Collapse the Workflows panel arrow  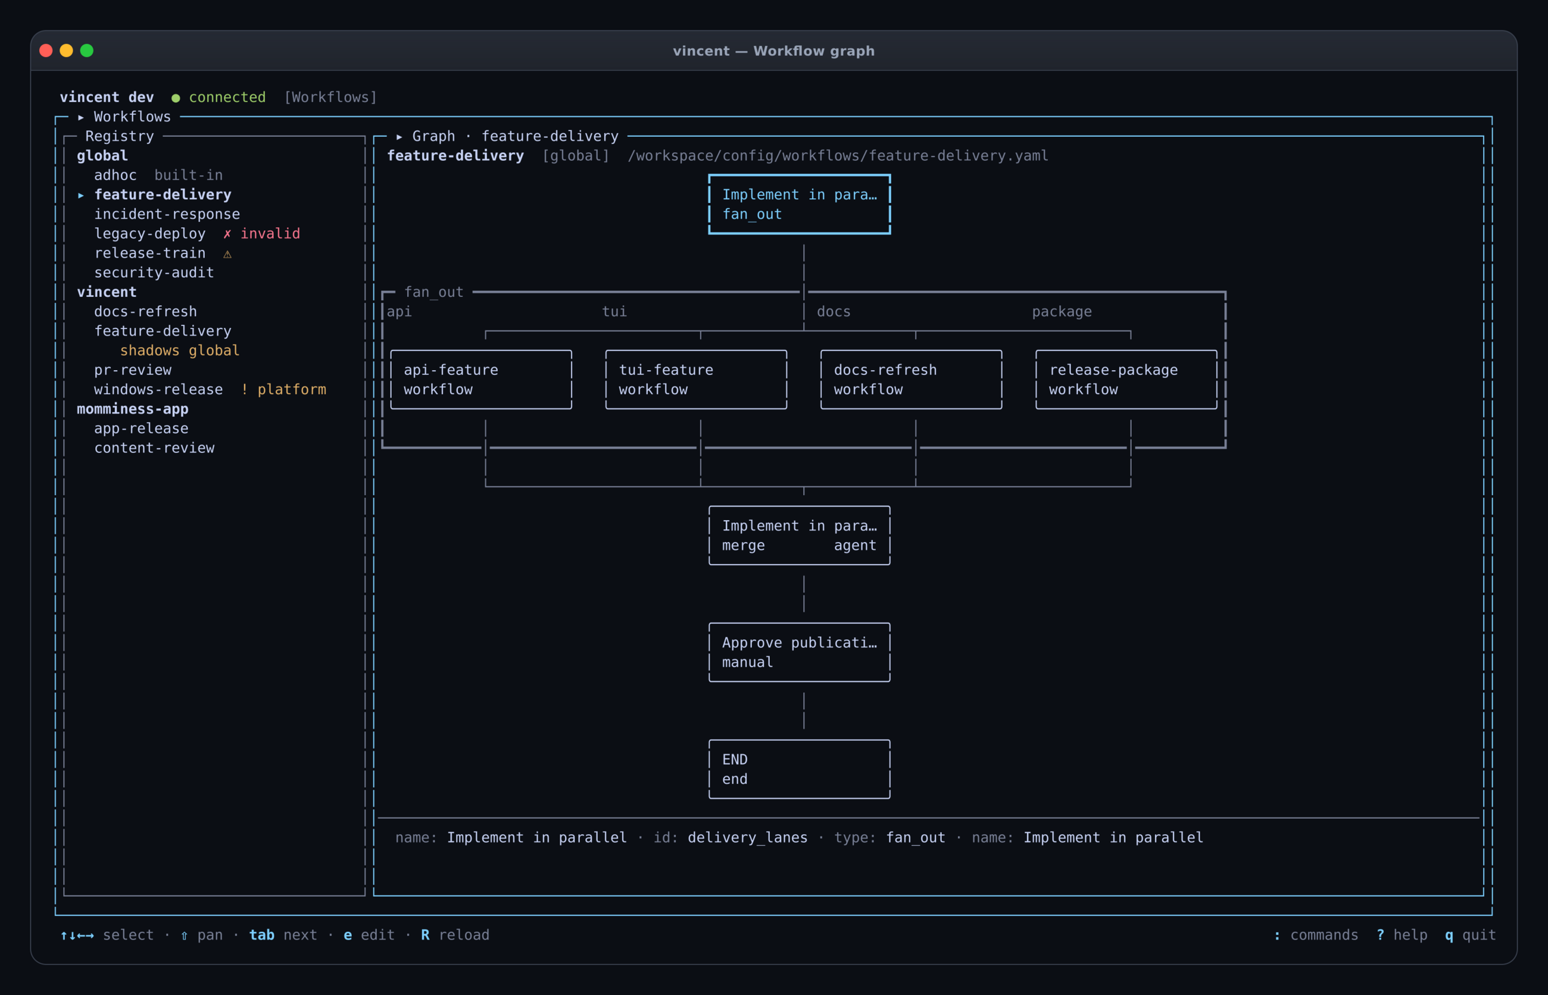click(81, 117)
